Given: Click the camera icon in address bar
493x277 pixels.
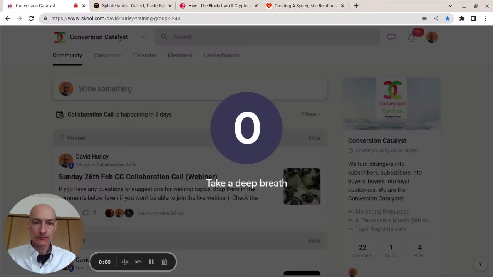Looking at the screenshot, I should (x=424, y=18).
